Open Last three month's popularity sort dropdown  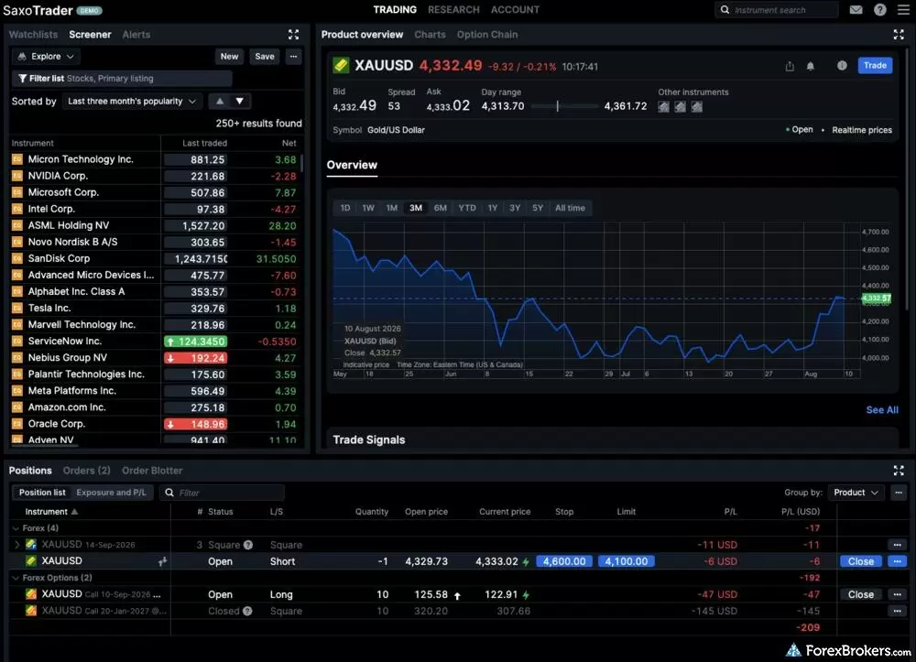click(x=132, y=101)
